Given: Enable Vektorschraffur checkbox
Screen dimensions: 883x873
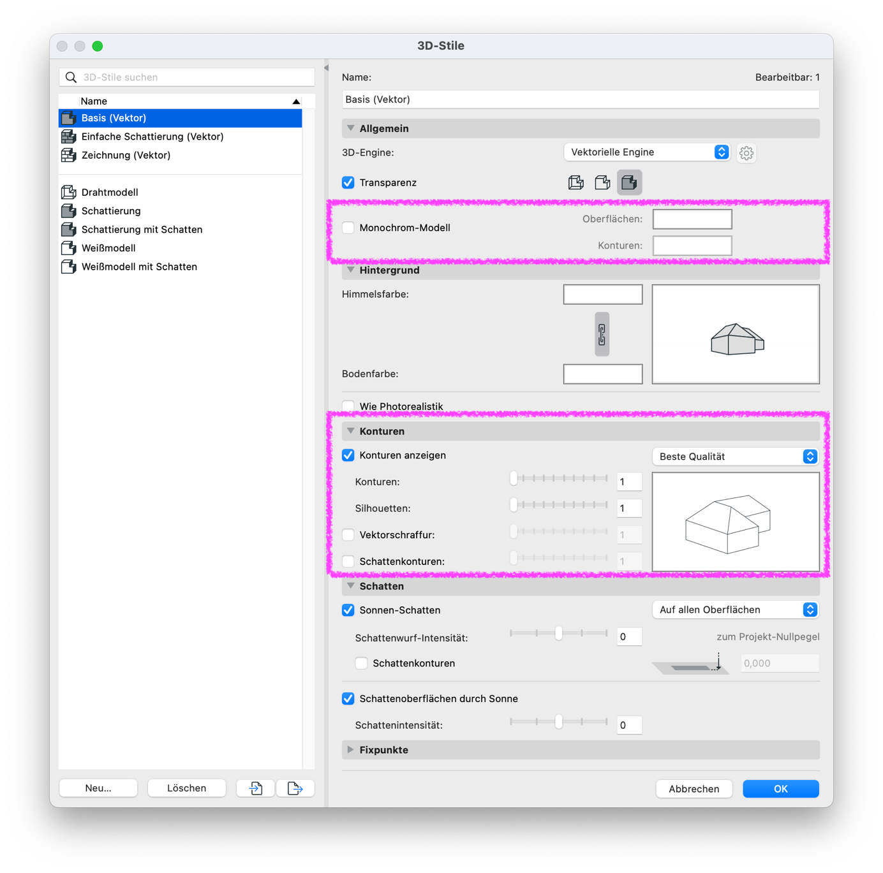Looking at the screenshot, I should tap(348, 535).
